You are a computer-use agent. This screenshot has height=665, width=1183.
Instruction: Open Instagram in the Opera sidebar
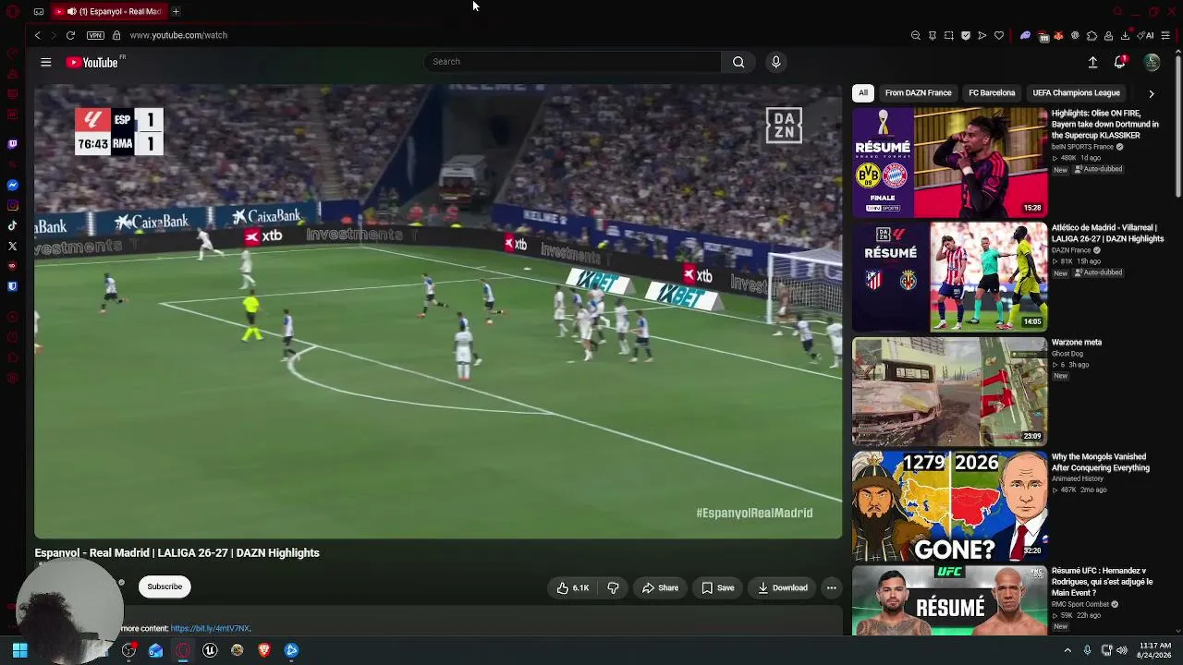click(x=13, y=205)
